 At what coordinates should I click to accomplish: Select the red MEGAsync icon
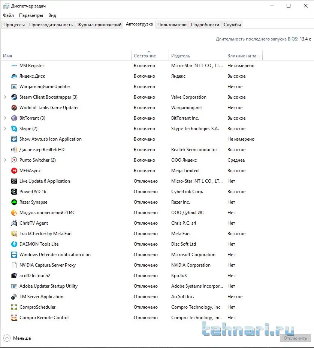14,171
